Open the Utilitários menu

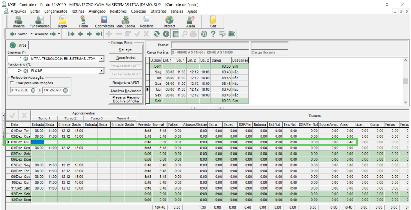tap(159, 11)
